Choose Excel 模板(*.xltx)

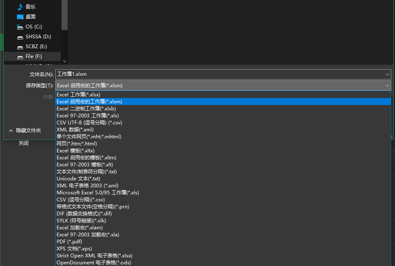[x=223, y=151]
